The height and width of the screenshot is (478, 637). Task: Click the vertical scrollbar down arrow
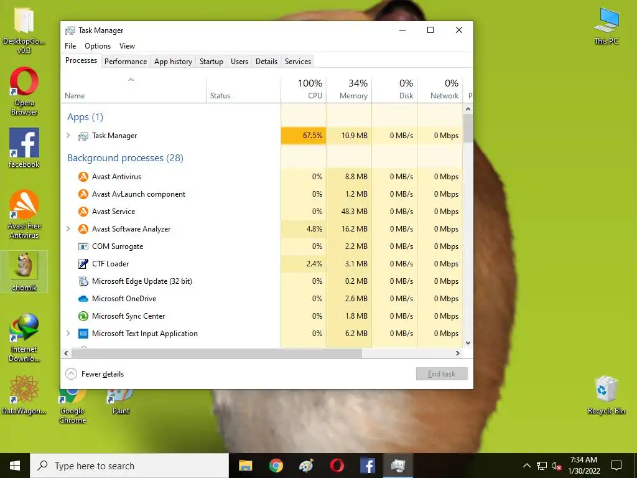tap(468, 343)
